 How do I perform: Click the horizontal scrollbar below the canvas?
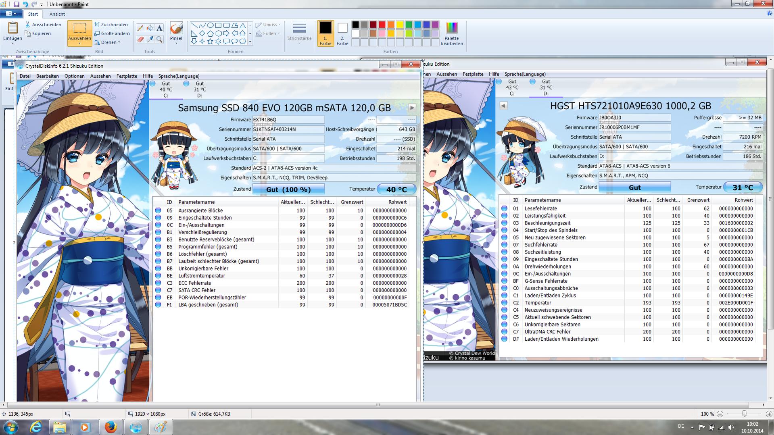click(378, 405)
